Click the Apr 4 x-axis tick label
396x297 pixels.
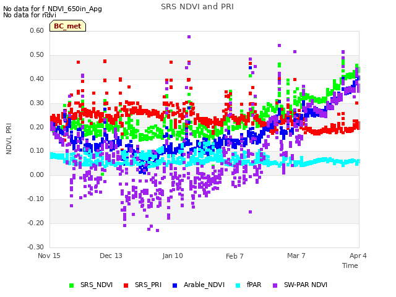(x=358, y=256)
